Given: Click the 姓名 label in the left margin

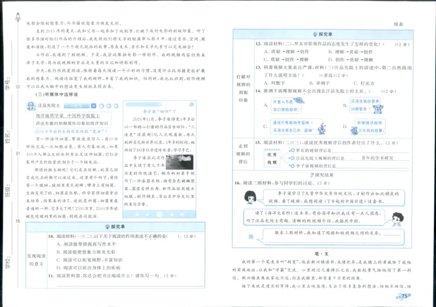Looking at the screenshot, I should (x=8, y=137).
